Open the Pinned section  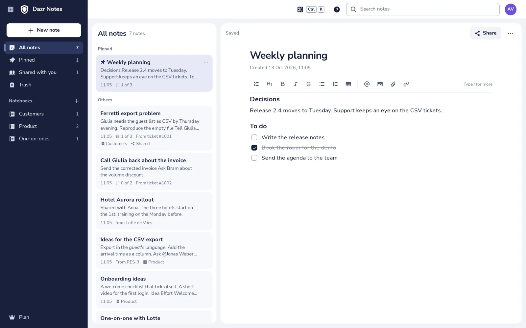(x=44, y=60)
